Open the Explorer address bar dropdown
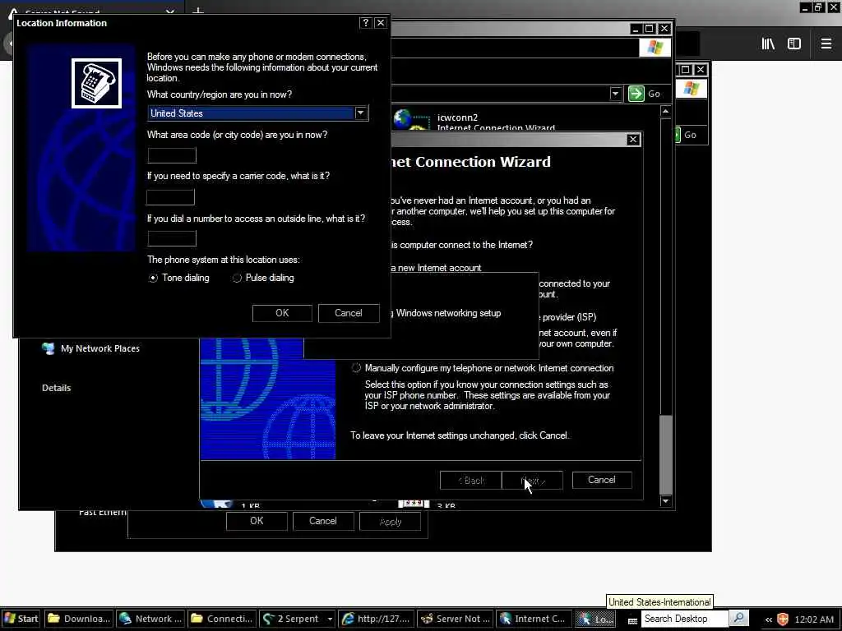The width and height of the screenshot is (842, 631). (615, 94)
